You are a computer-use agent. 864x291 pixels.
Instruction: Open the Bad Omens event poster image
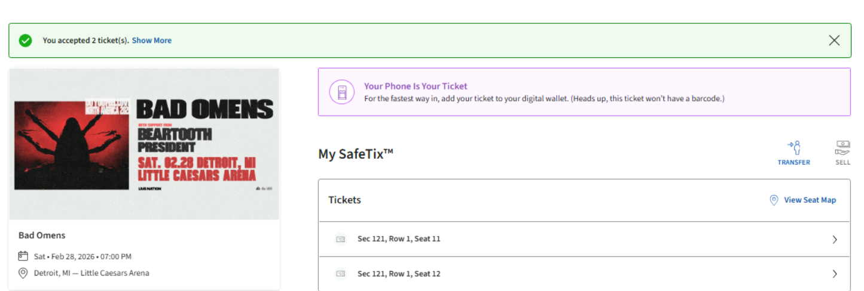[x=144, y=144]
